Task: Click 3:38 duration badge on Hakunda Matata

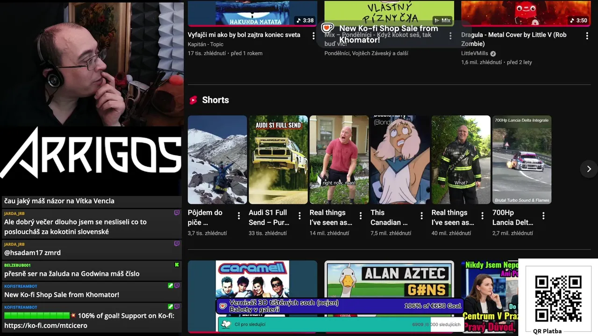Action: click(x=305, y=21)
